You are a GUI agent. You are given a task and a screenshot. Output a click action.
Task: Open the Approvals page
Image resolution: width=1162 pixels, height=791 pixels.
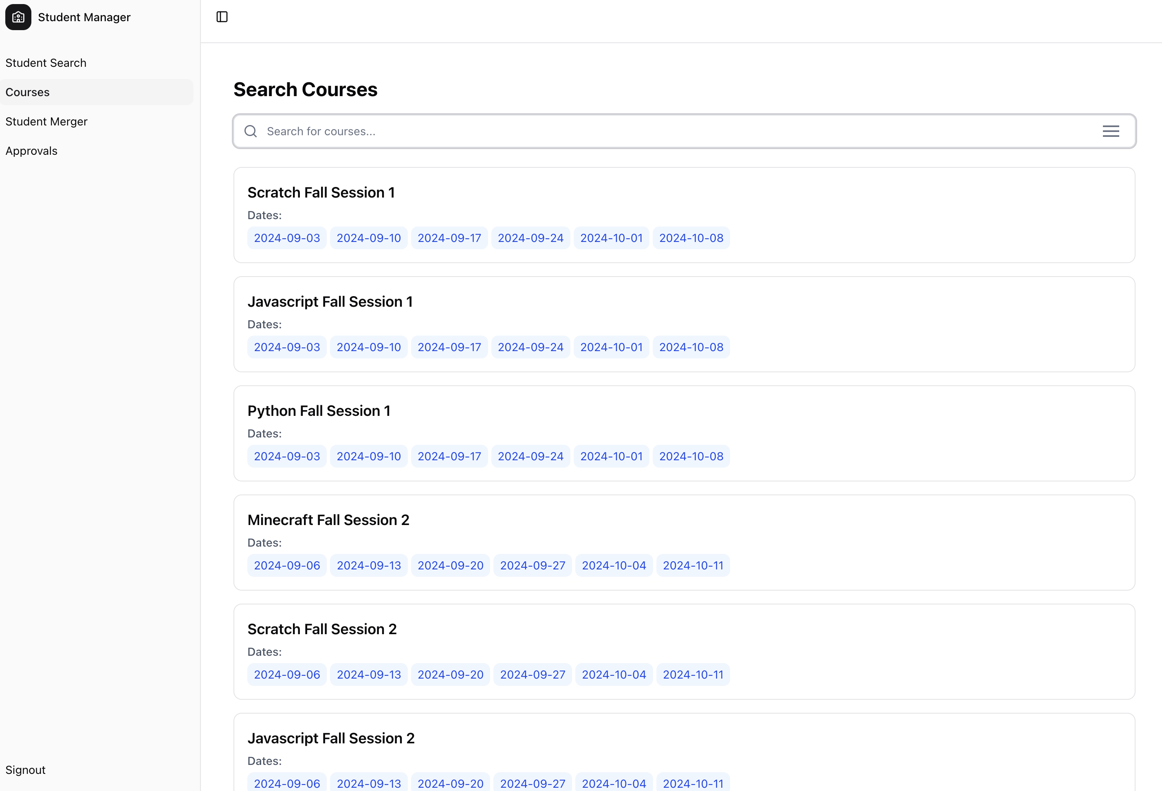[31, 150]
